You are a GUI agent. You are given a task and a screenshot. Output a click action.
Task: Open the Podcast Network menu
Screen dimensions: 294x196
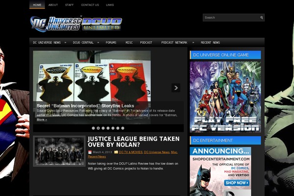click(174, 43)
